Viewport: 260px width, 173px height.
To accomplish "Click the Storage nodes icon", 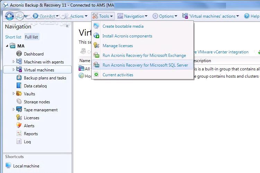I will 19,102.
